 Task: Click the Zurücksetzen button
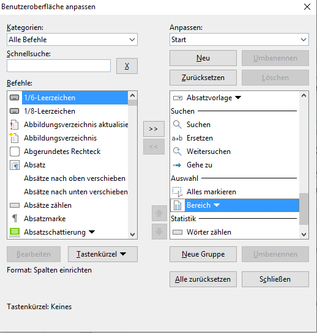[203, 78]
